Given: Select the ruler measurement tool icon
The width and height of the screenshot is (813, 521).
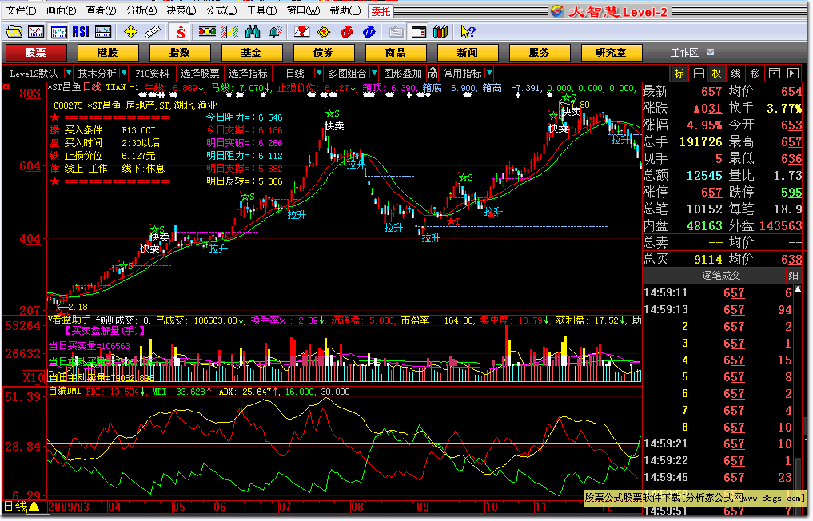Looking at the screenshot, I should pos(153,32).
